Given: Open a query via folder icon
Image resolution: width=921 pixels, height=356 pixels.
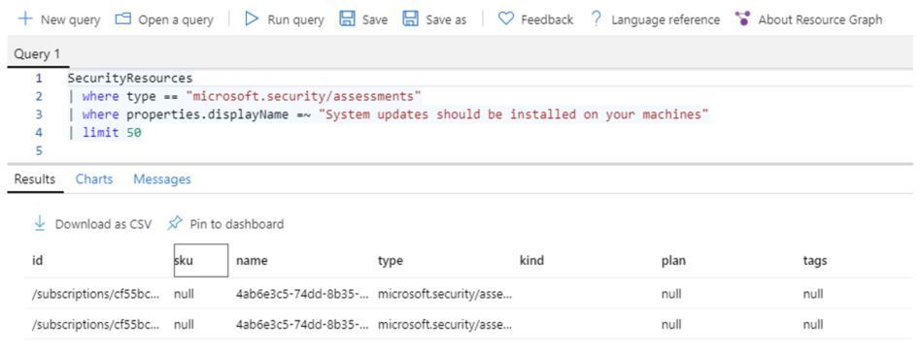Looking at the screenshot, I should 122,18.
